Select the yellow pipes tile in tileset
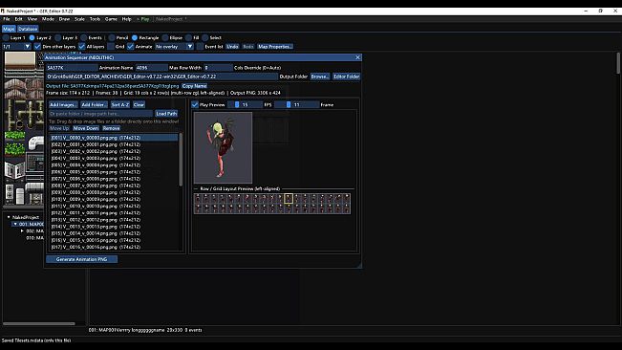Screen dimensions: 622x350 [24, 115]
